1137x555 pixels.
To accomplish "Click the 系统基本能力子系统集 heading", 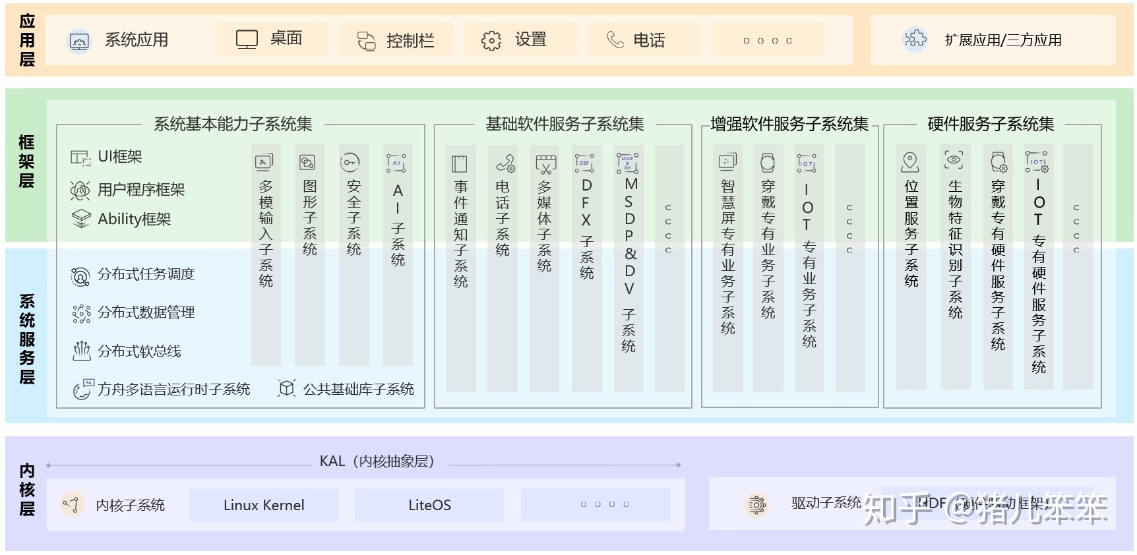I will point(233,124).
